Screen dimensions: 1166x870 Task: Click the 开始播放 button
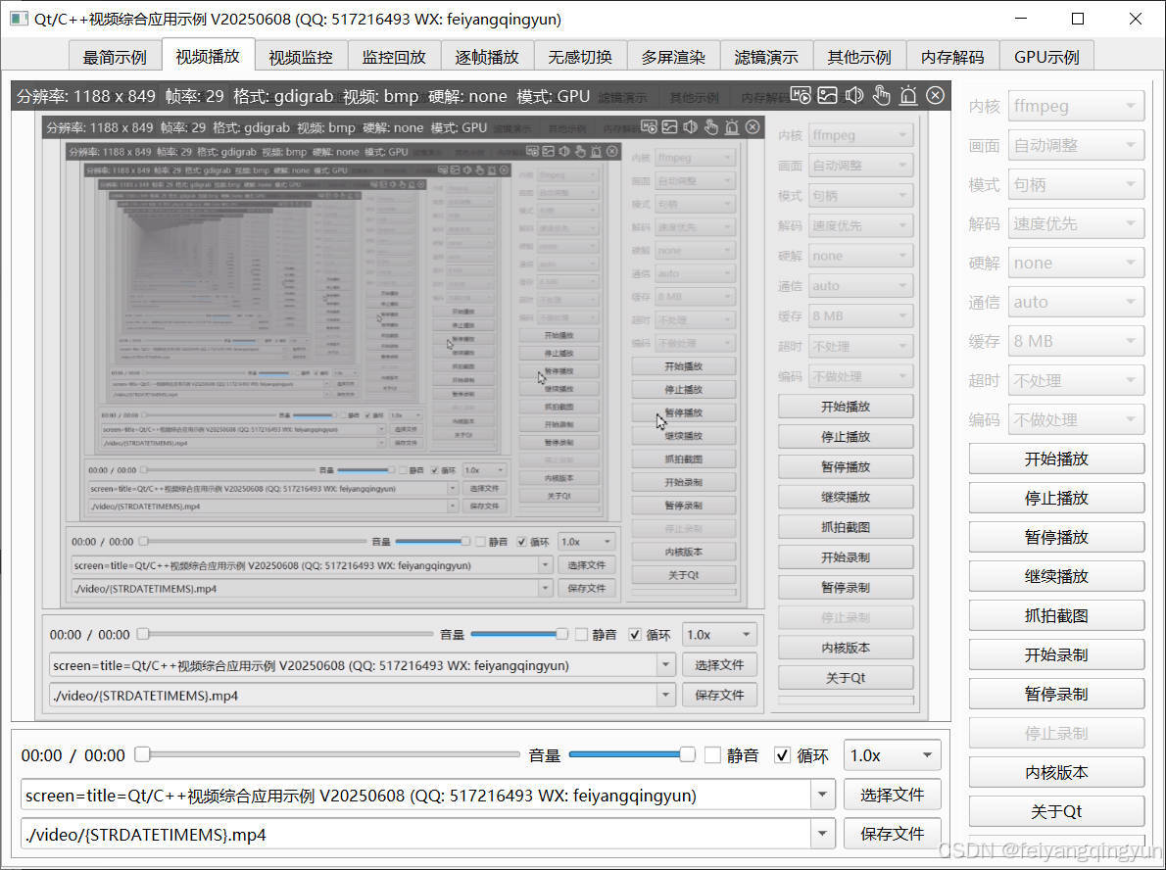1056,459
